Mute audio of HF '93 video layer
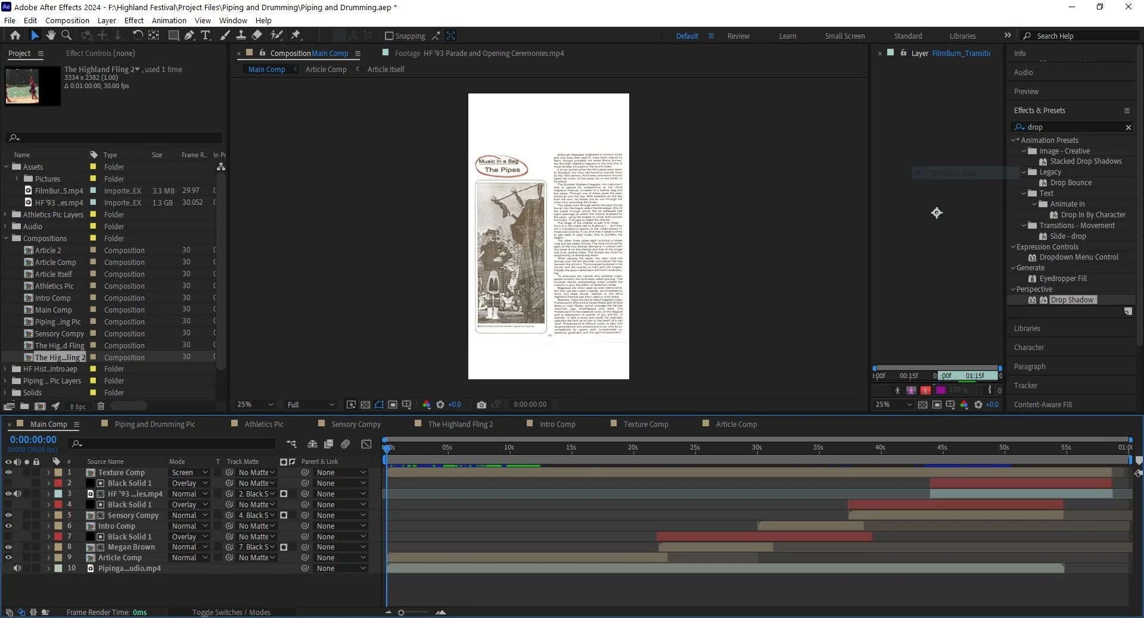The height and width of the screenshot is (618, 1144). pyautogui.click(x=17, y=494)
